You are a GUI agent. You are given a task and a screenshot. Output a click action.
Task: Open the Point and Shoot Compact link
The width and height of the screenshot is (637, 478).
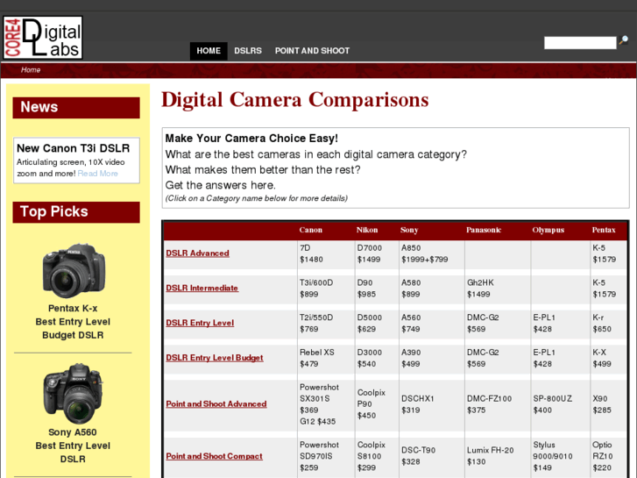coord(214,456)
